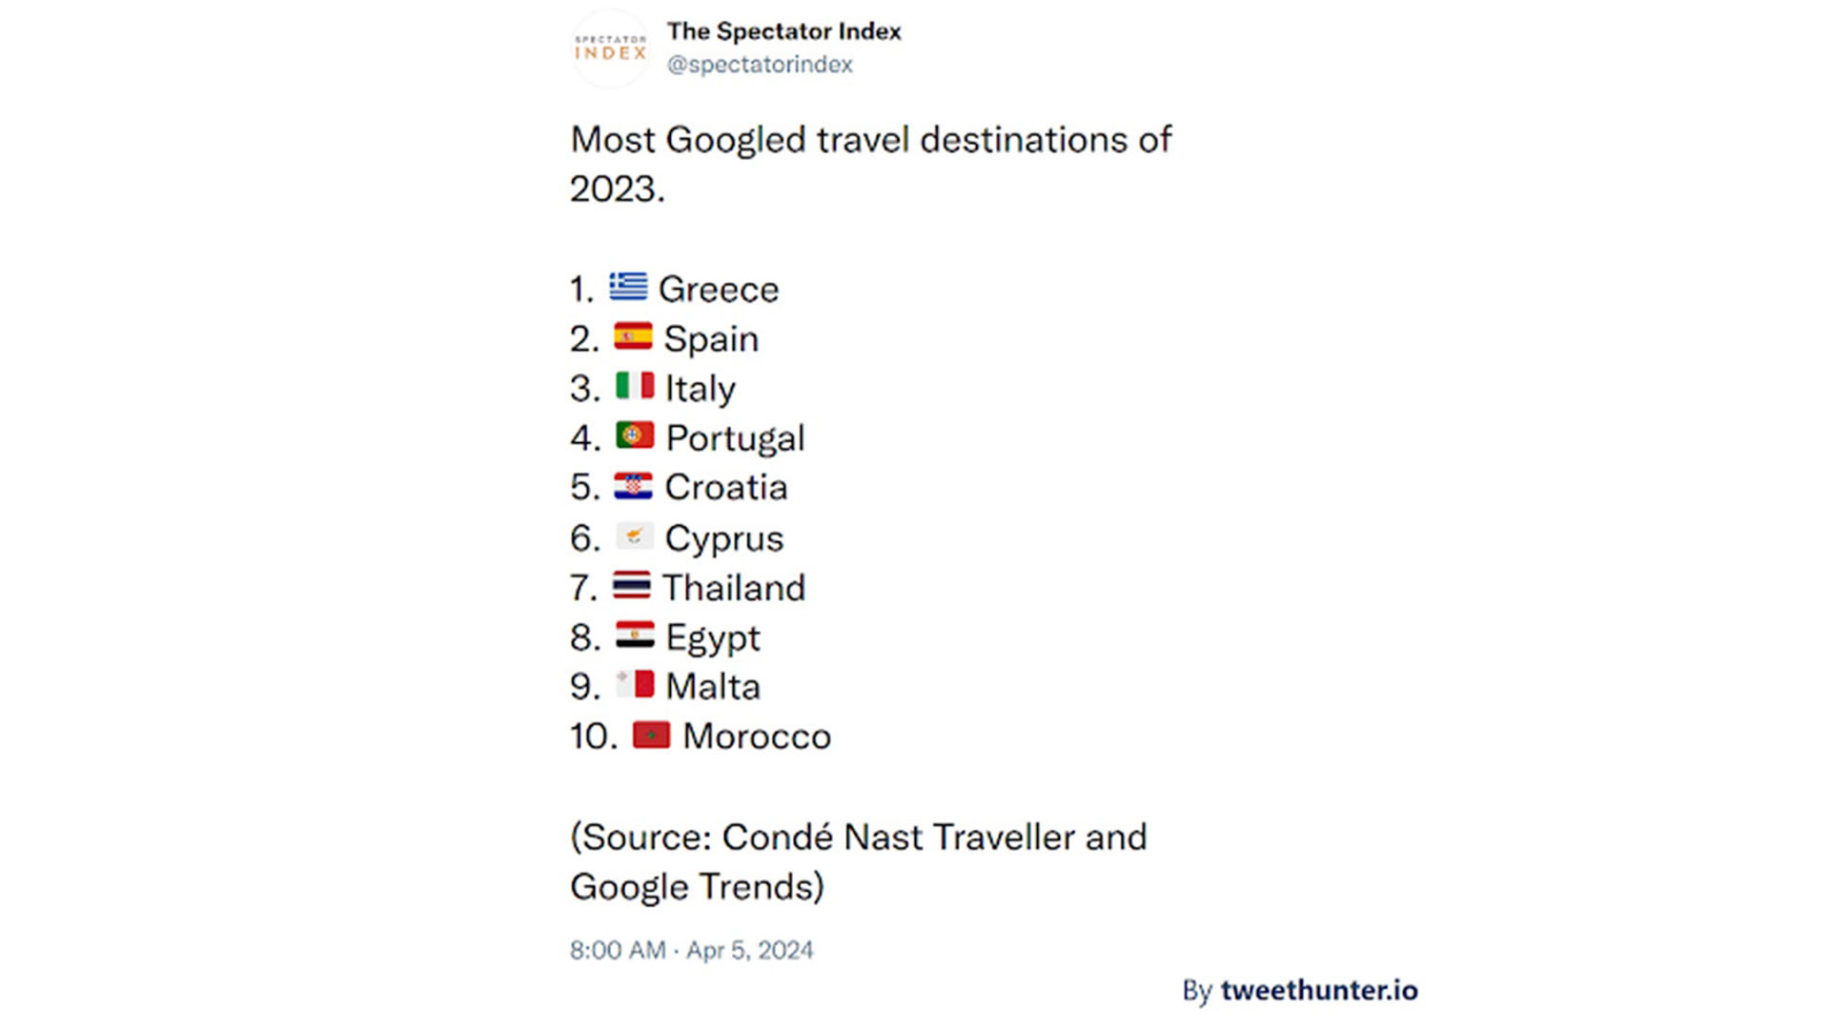Click the word "Portugal" in the list

735,438
